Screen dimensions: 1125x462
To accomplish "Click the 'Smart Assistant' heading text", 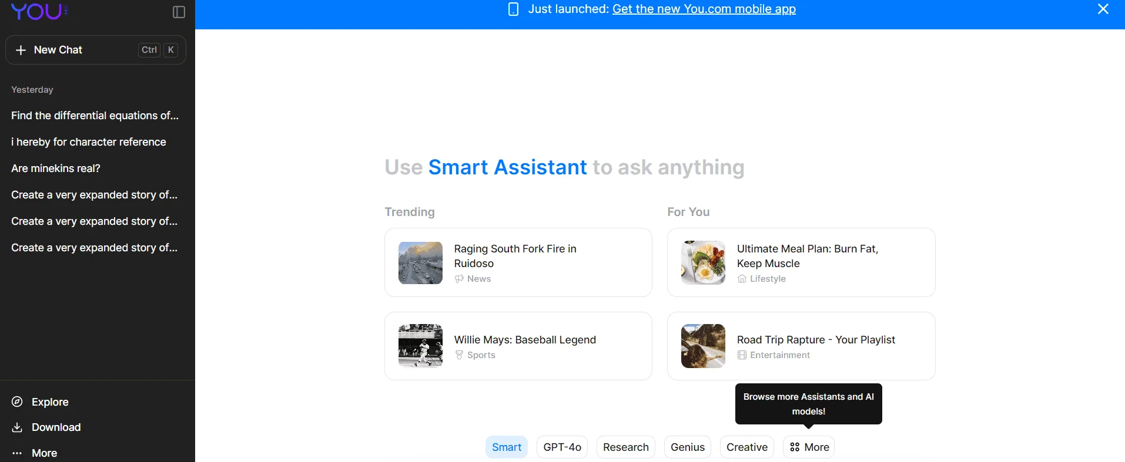I will (507, 167).
